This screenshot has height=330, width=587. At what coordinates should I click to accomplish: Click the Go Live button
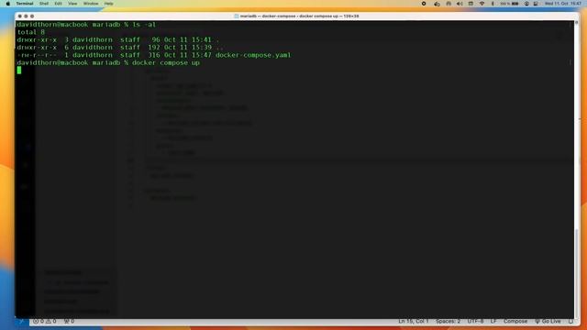pos(548,322)
